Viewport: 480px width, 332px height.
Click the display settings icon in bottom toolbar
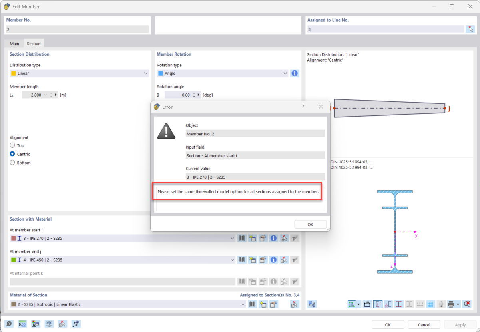point(49,324)
